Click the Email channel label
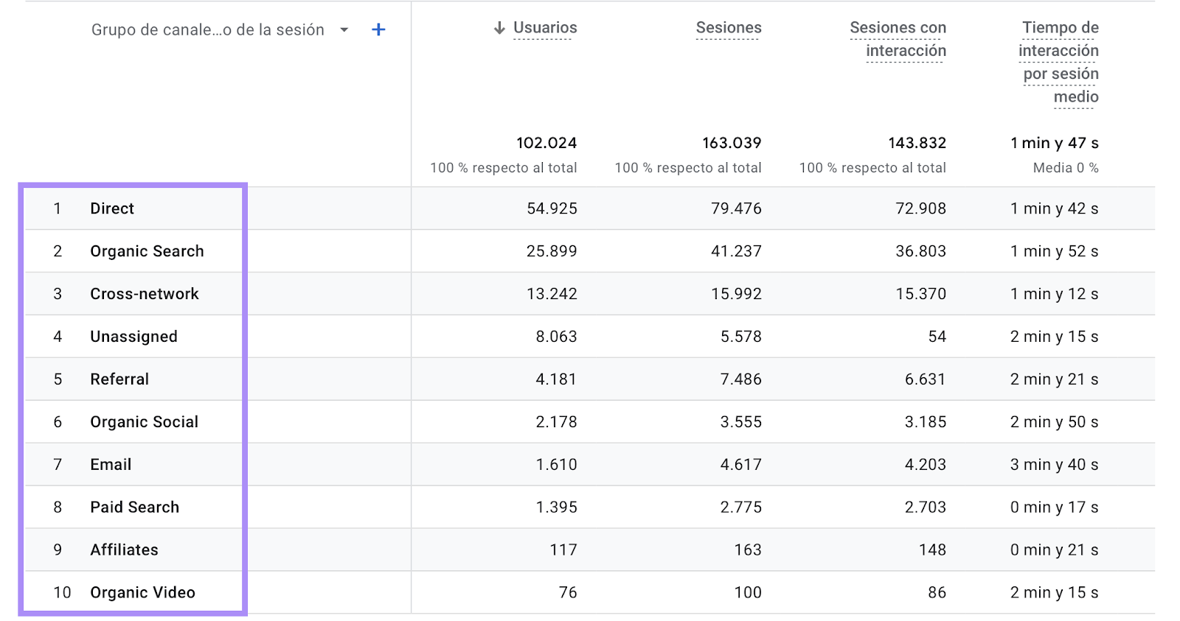The width and height of the screenshot is (1180, 621). 111,464
